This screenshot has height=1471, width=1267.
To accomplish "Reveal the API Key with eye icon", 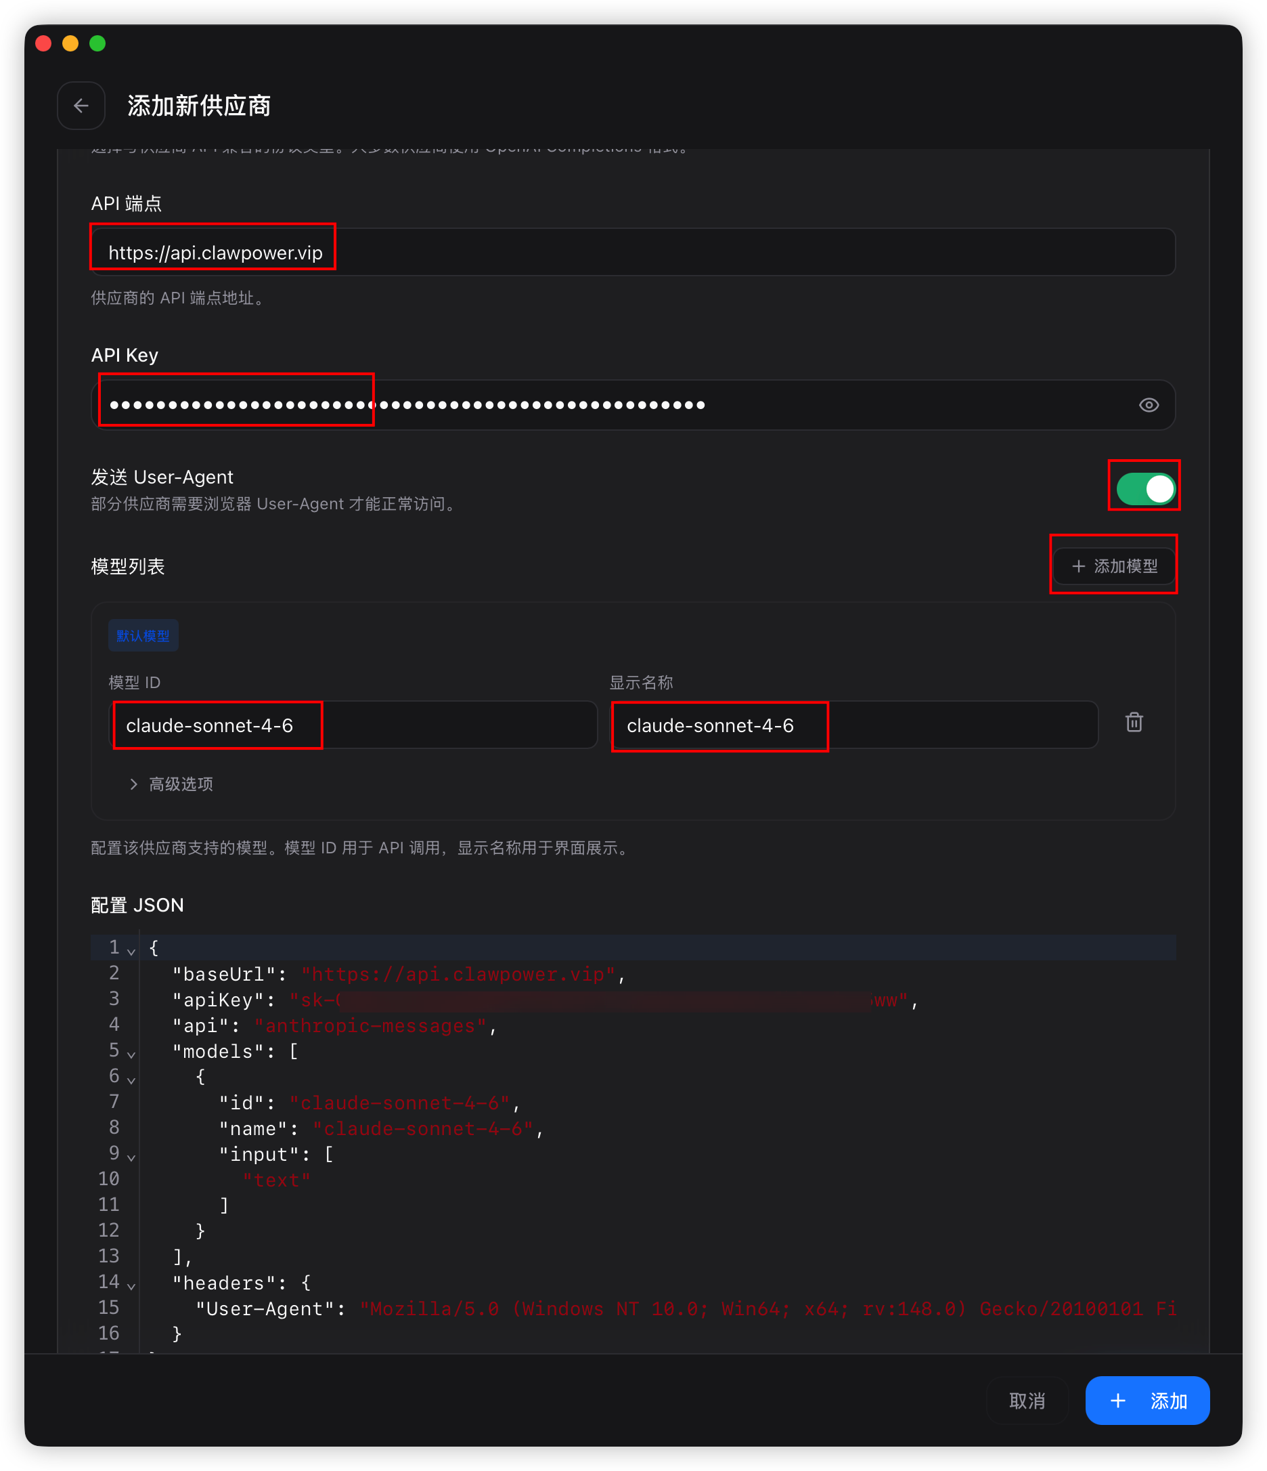I will click(x=1149, y=405).
